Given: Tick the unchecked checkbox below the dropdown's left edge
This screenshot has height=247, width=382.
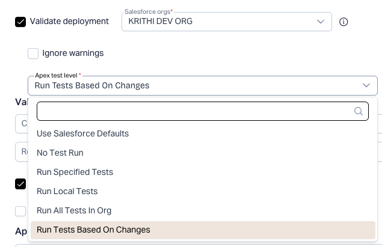Looking at the screenshot, I should [x=20, y=211].
